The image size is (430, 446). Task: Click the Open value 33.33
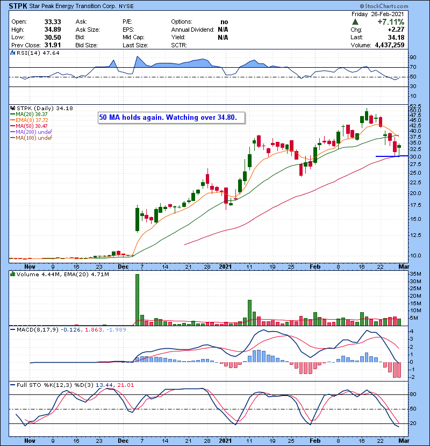point(53,22)
